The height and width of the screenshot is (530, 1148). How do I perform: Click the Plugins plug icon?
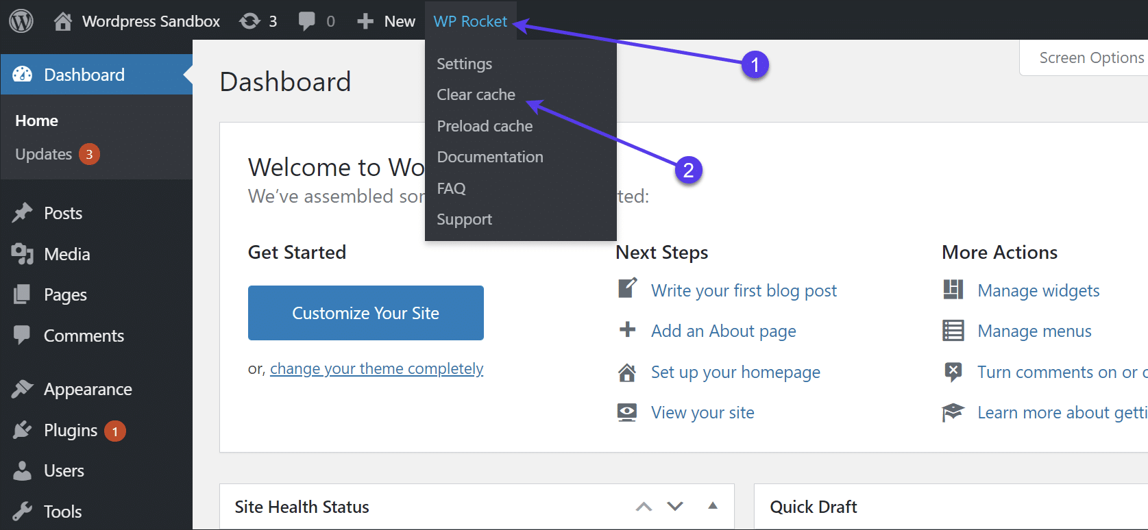pos(23,430)
